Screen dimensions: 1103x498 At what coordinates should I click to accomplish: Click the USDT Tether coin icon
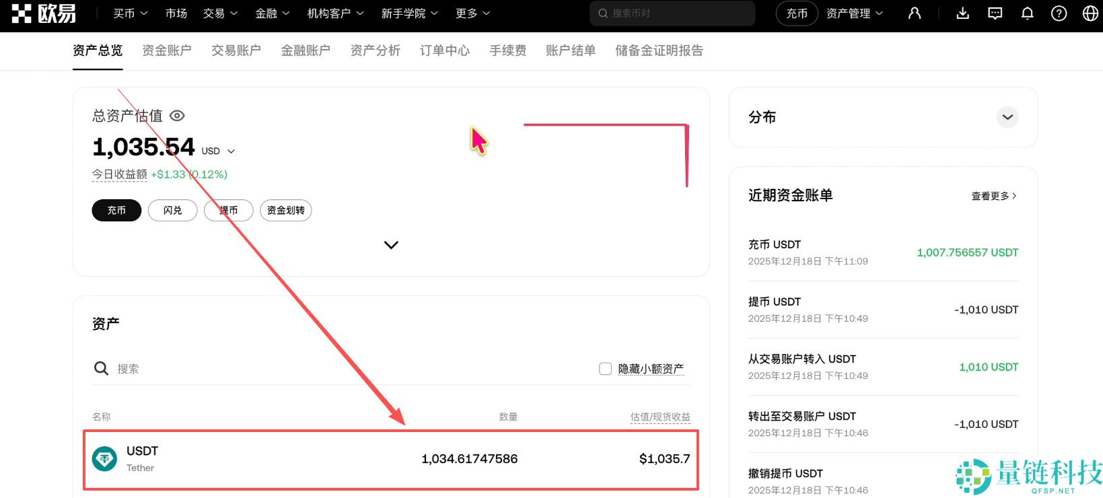(104, 459)
